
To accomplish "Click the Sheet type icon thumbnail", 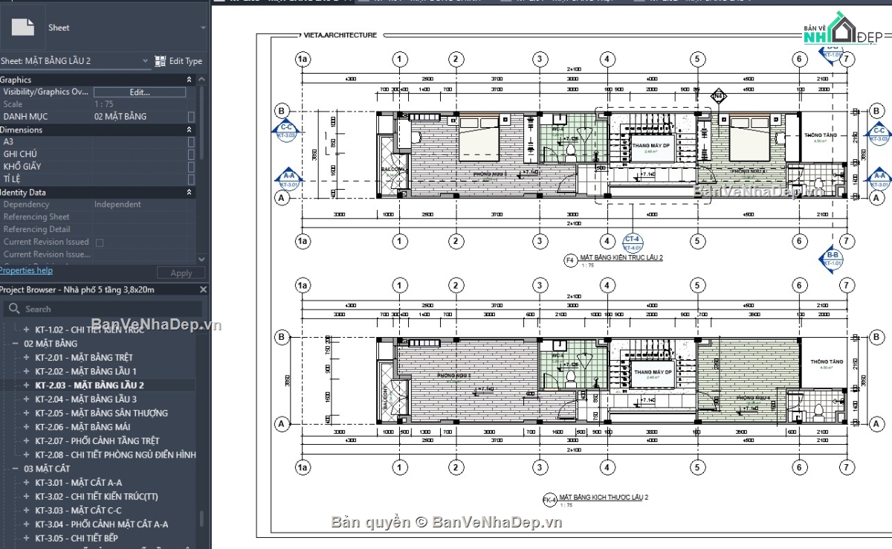I will 23,28.
